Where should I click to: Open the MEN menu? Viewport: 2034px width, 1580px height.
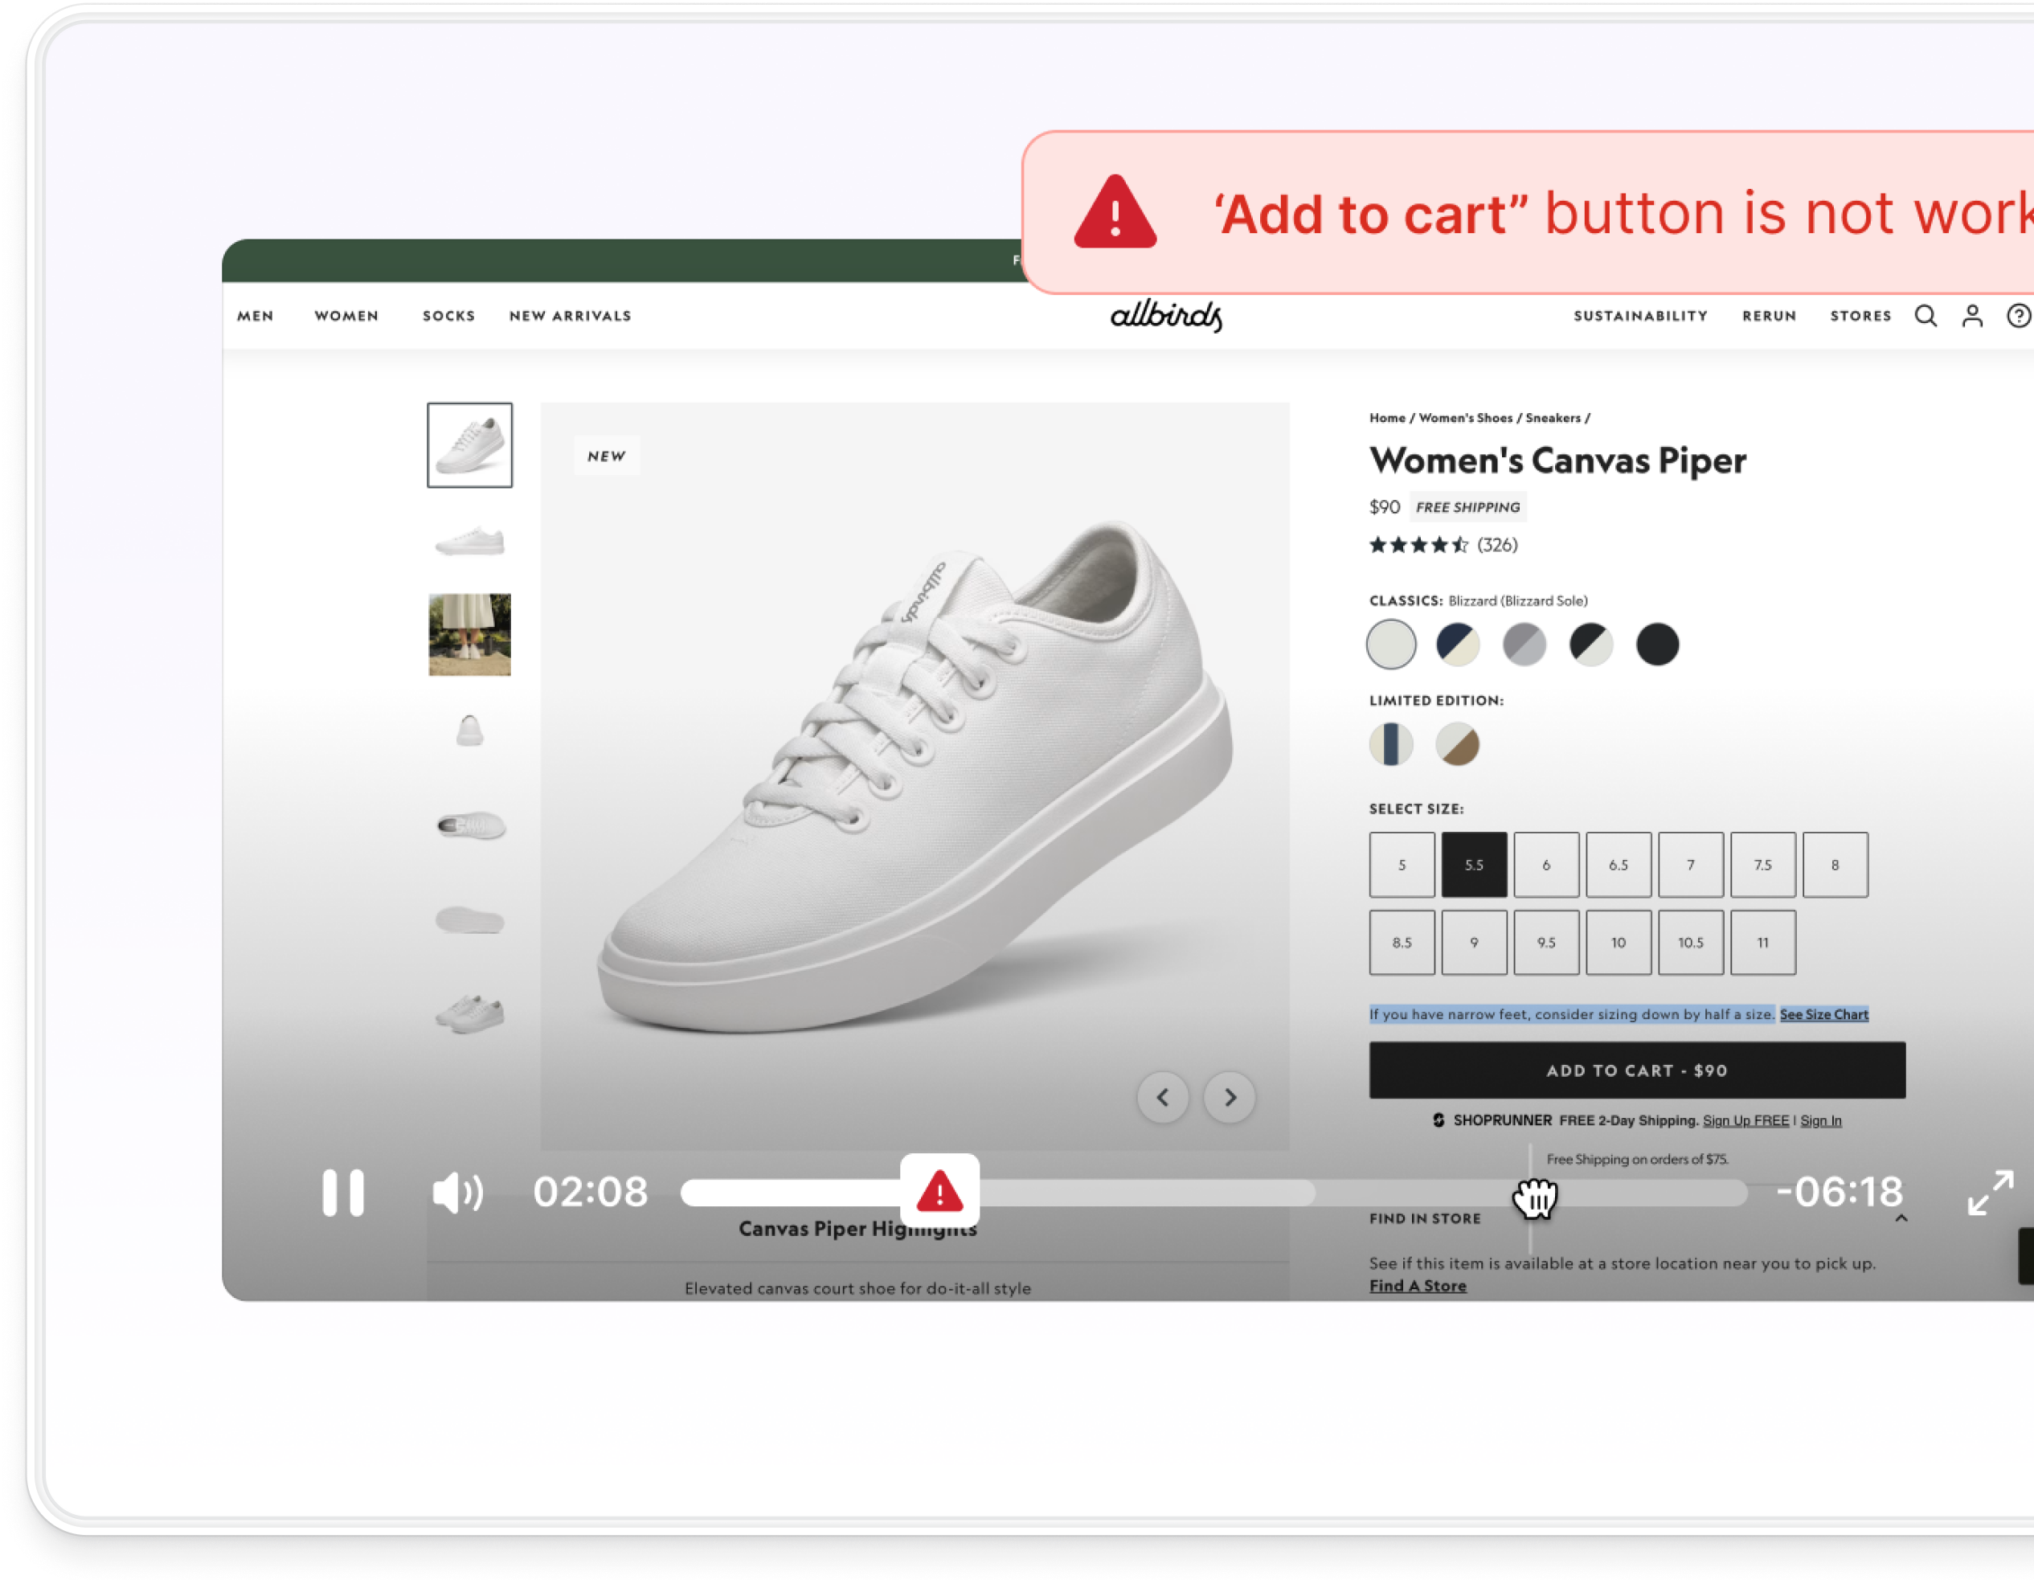(x=256, y=316)
